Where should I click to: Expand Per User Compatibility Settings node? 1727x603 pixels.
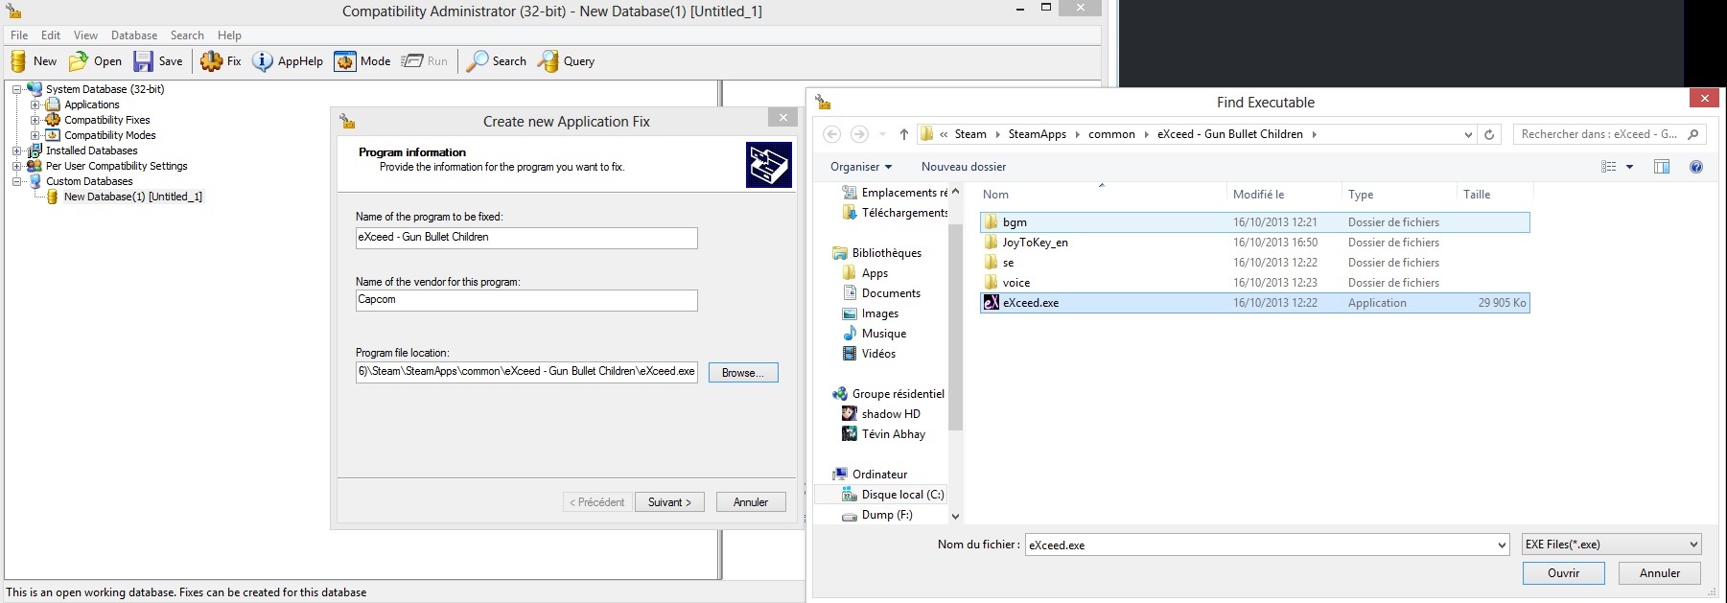tap(16, 166)
